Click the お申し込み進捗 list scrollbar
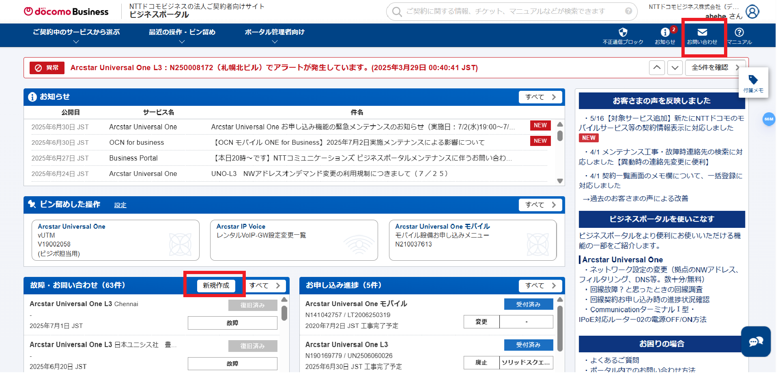The image size is (780, 373). tap(560, 328)
